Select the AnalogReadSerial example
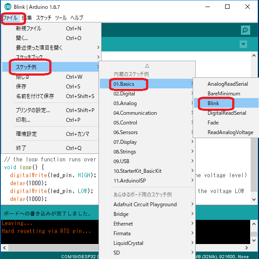 pos(226,84)
